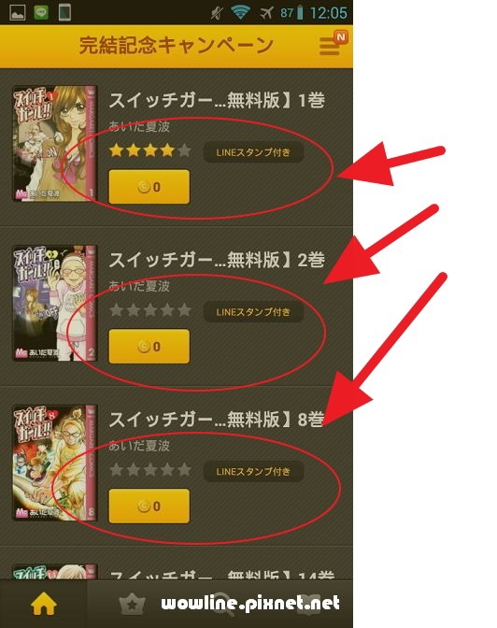Tap the Wi-Fi icon in status bar
497x628 pixels.
(x=240, y=12)
